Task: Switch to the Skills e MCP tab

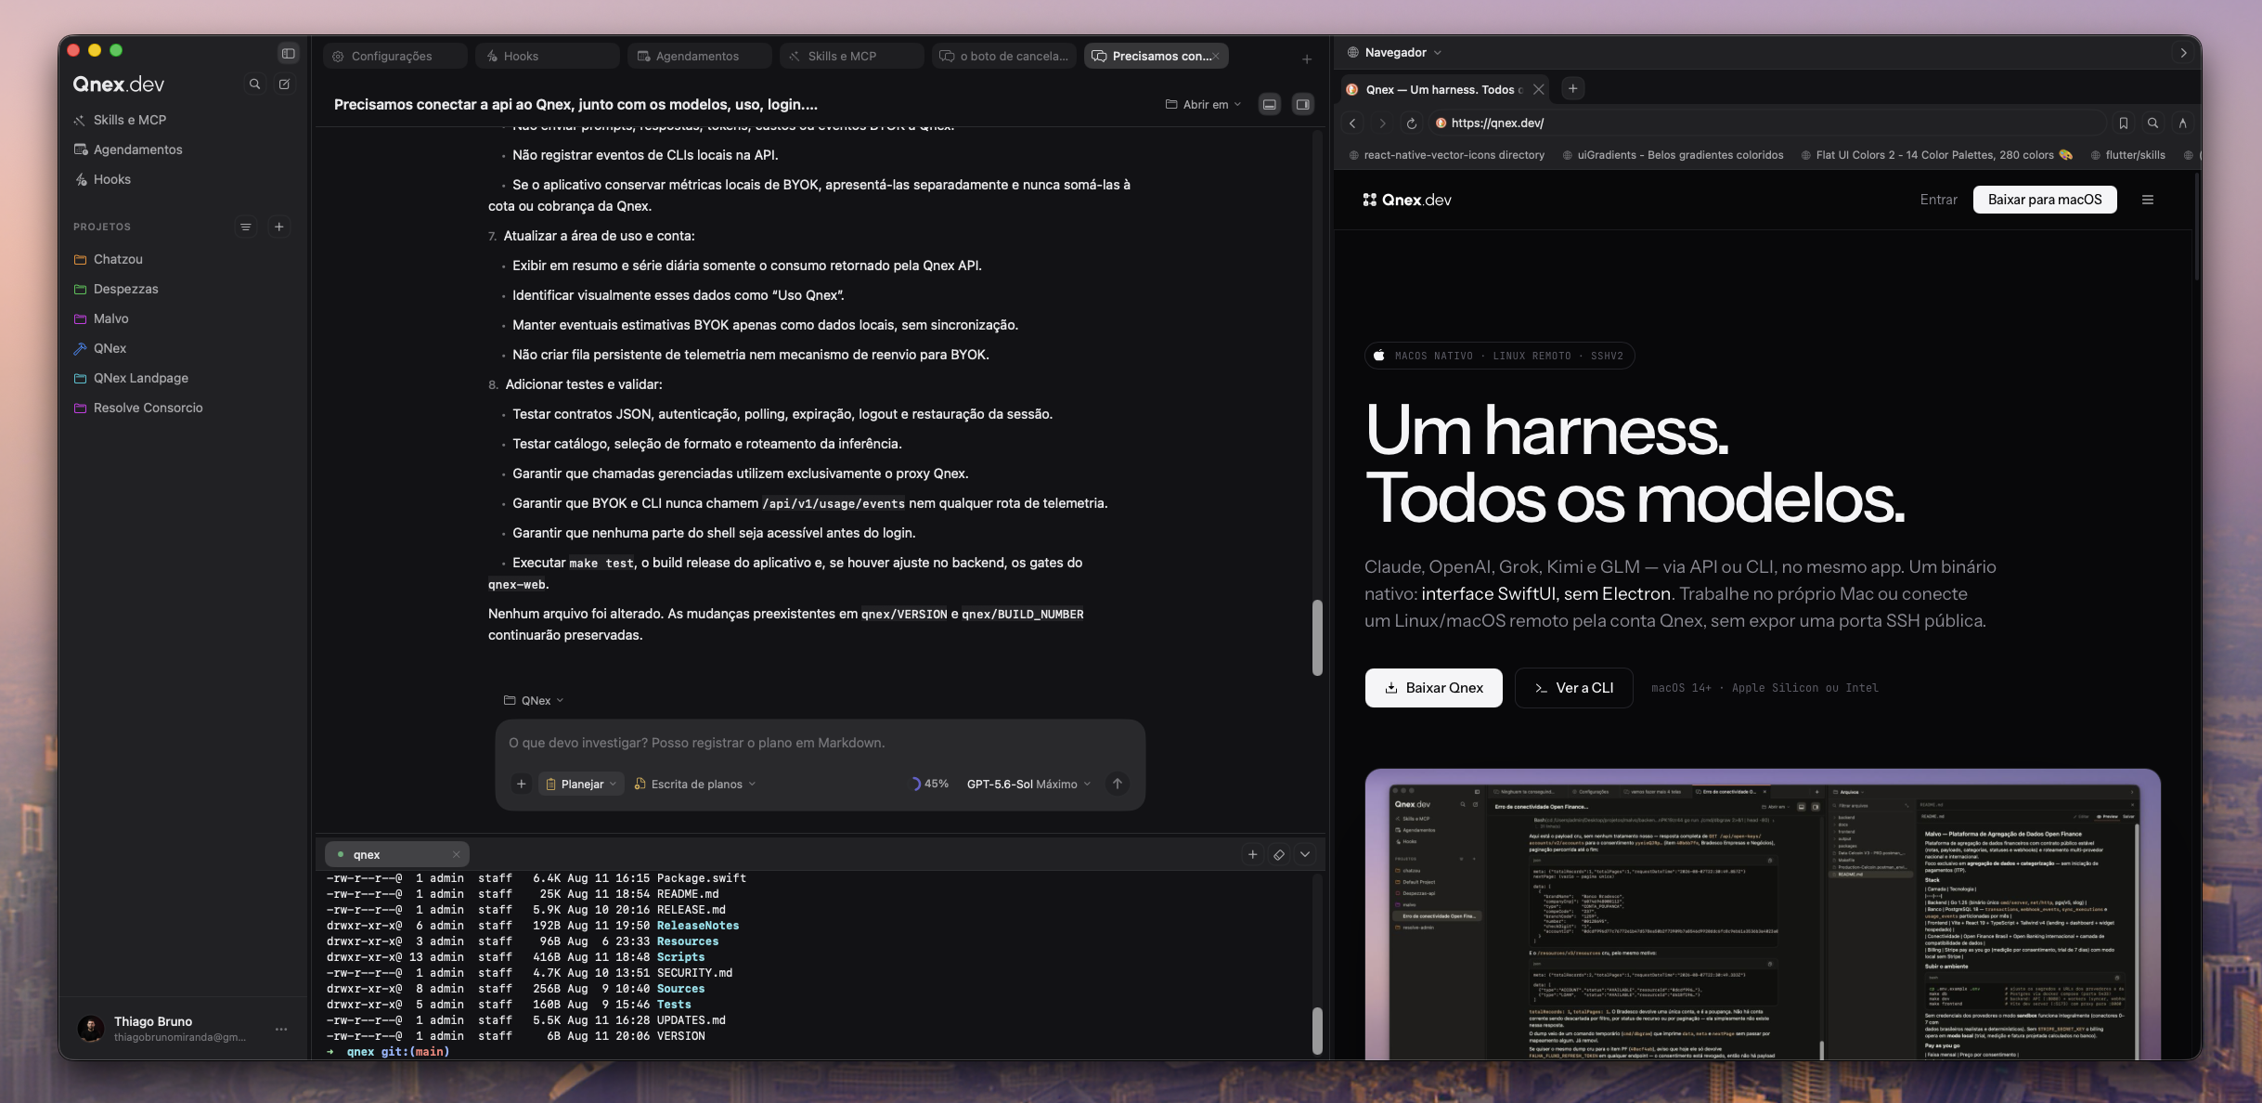Action: pyautogui.click(x=852, y=56)
